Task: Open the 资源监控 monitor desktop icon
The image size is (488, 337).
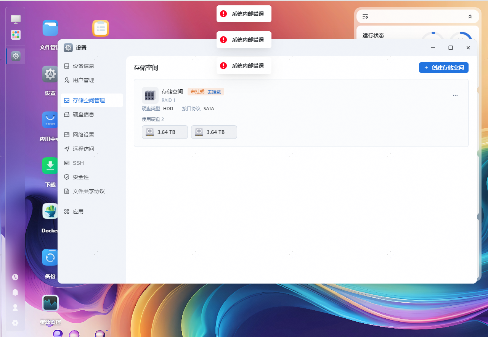Action: point(50,303)
